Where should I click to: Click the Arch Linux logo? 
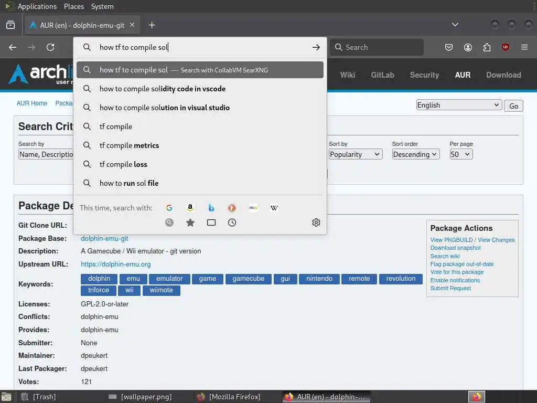41,74
